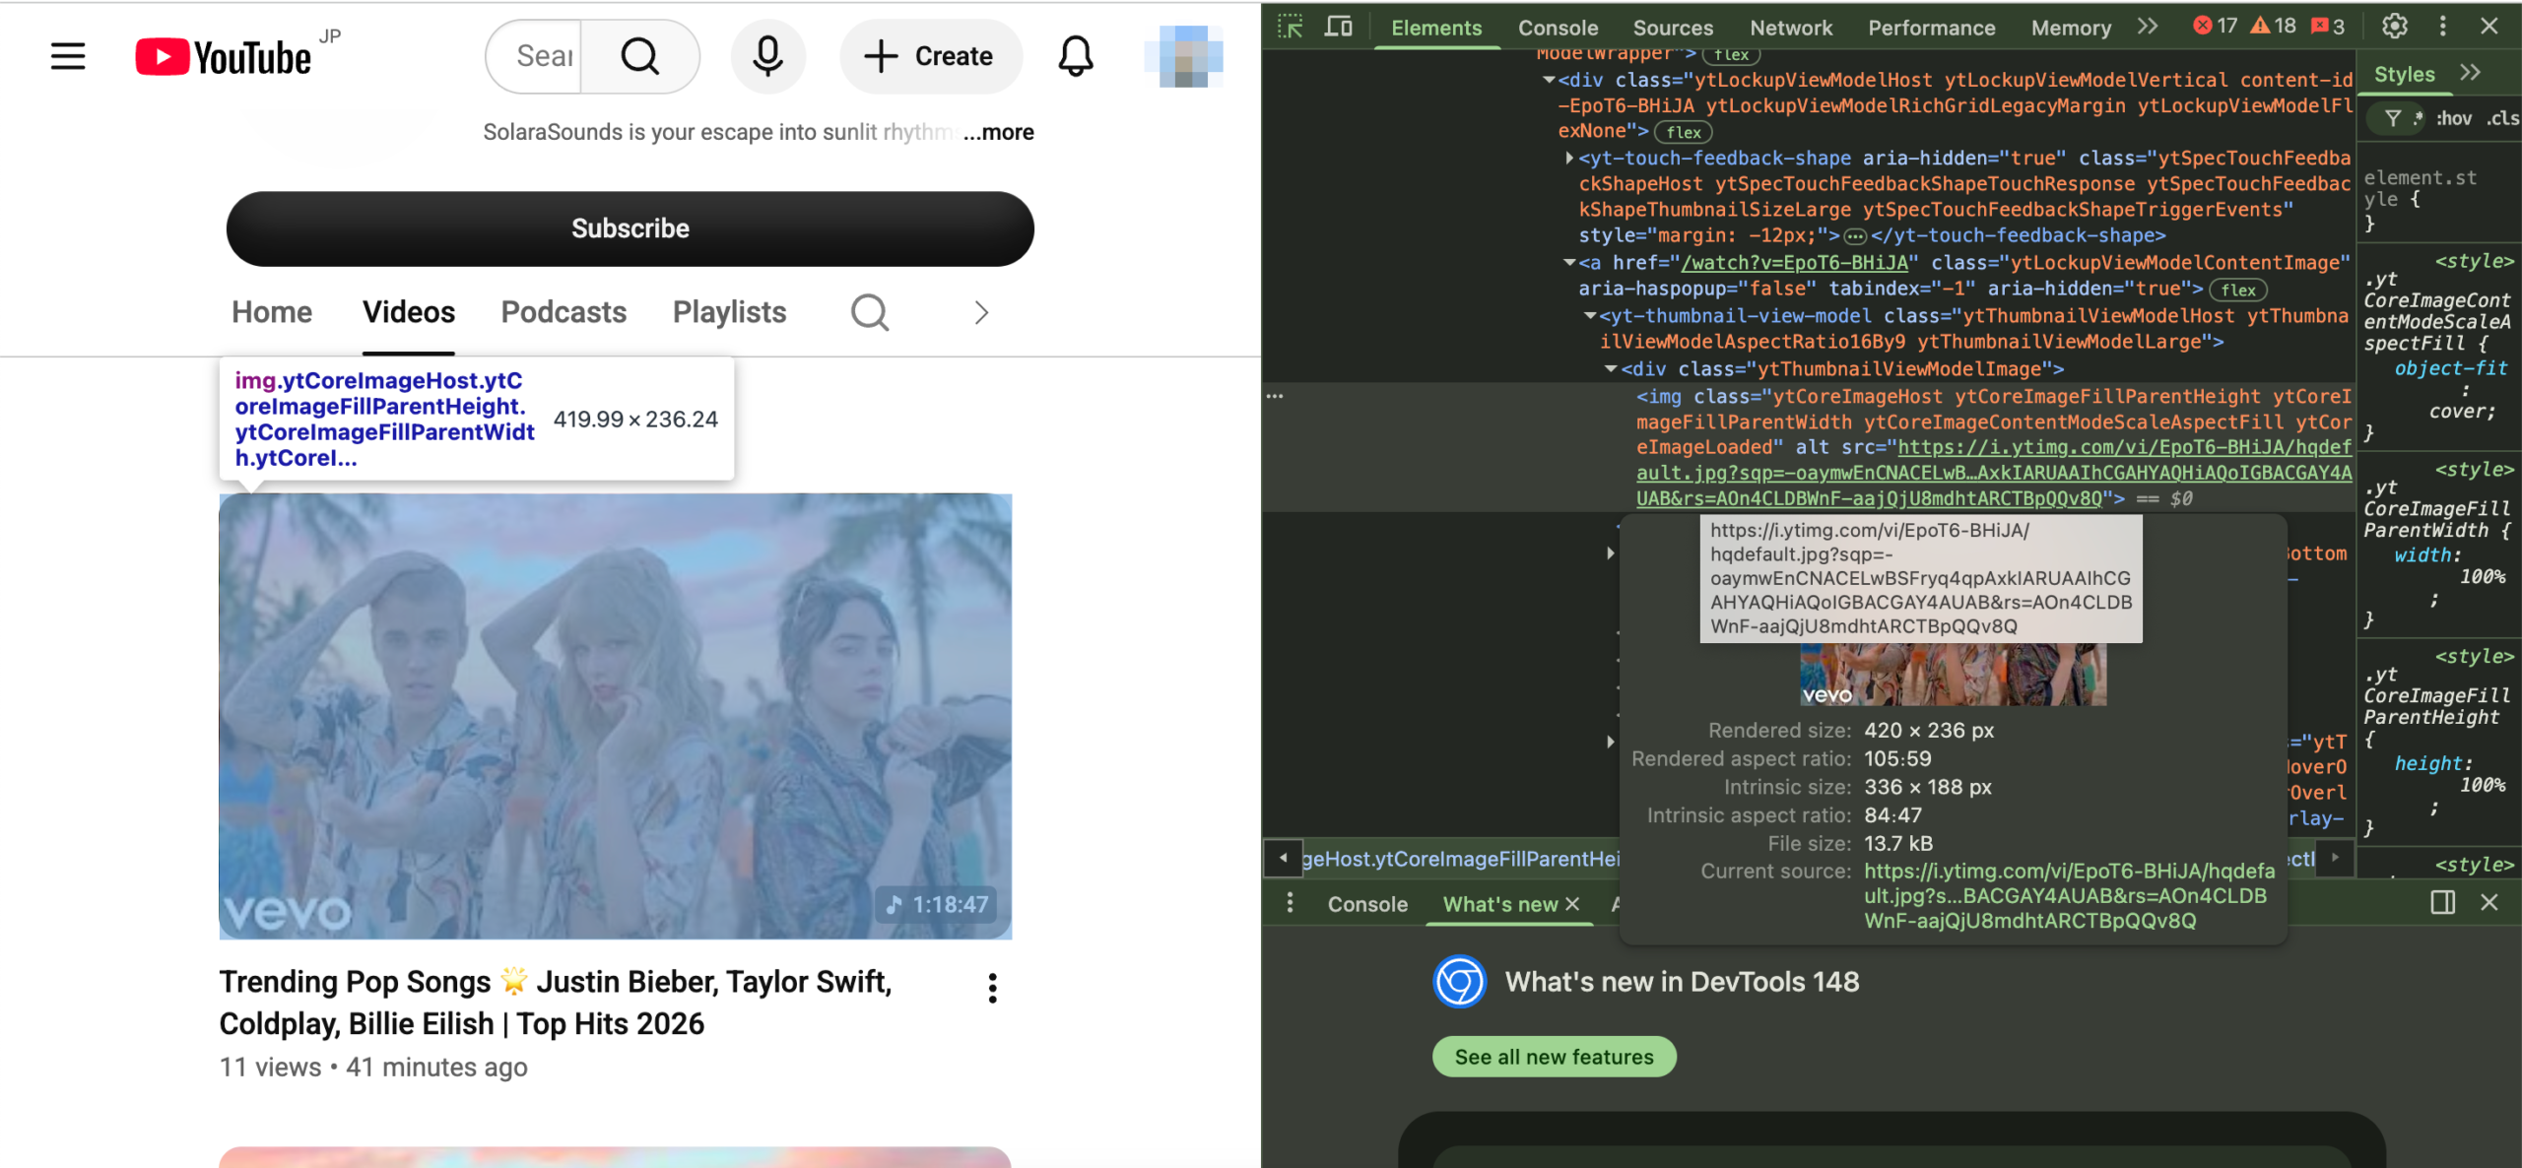Open the account avatar menu
This screenshot has width=2522, height=1168.
1183,56
